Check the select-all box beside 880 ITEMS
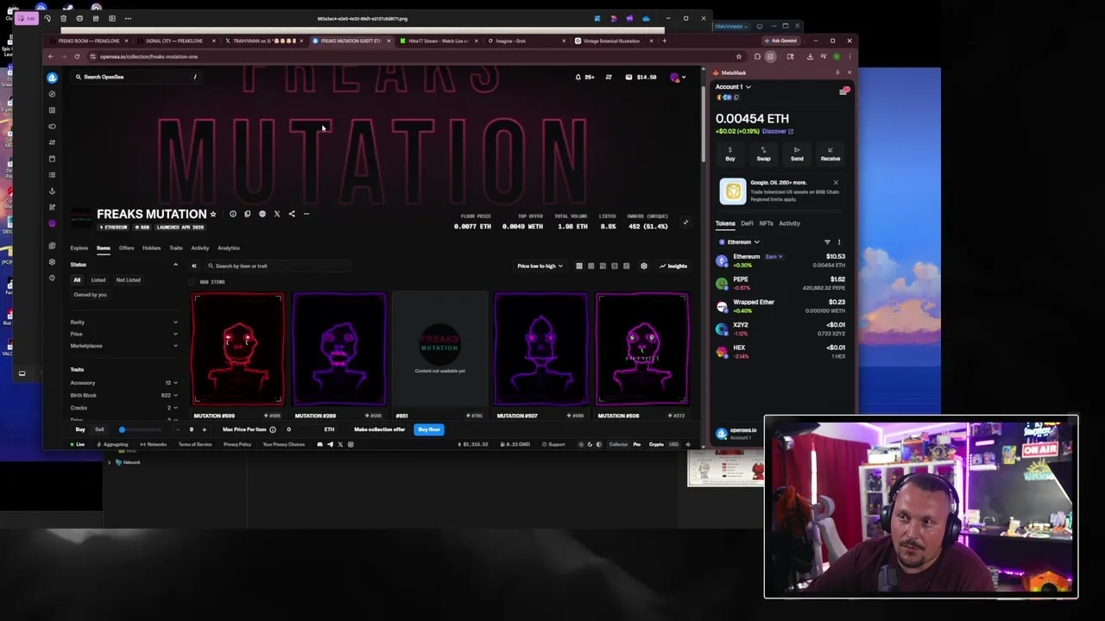The height and width of the screenshot is (621, 1105). 193,282
